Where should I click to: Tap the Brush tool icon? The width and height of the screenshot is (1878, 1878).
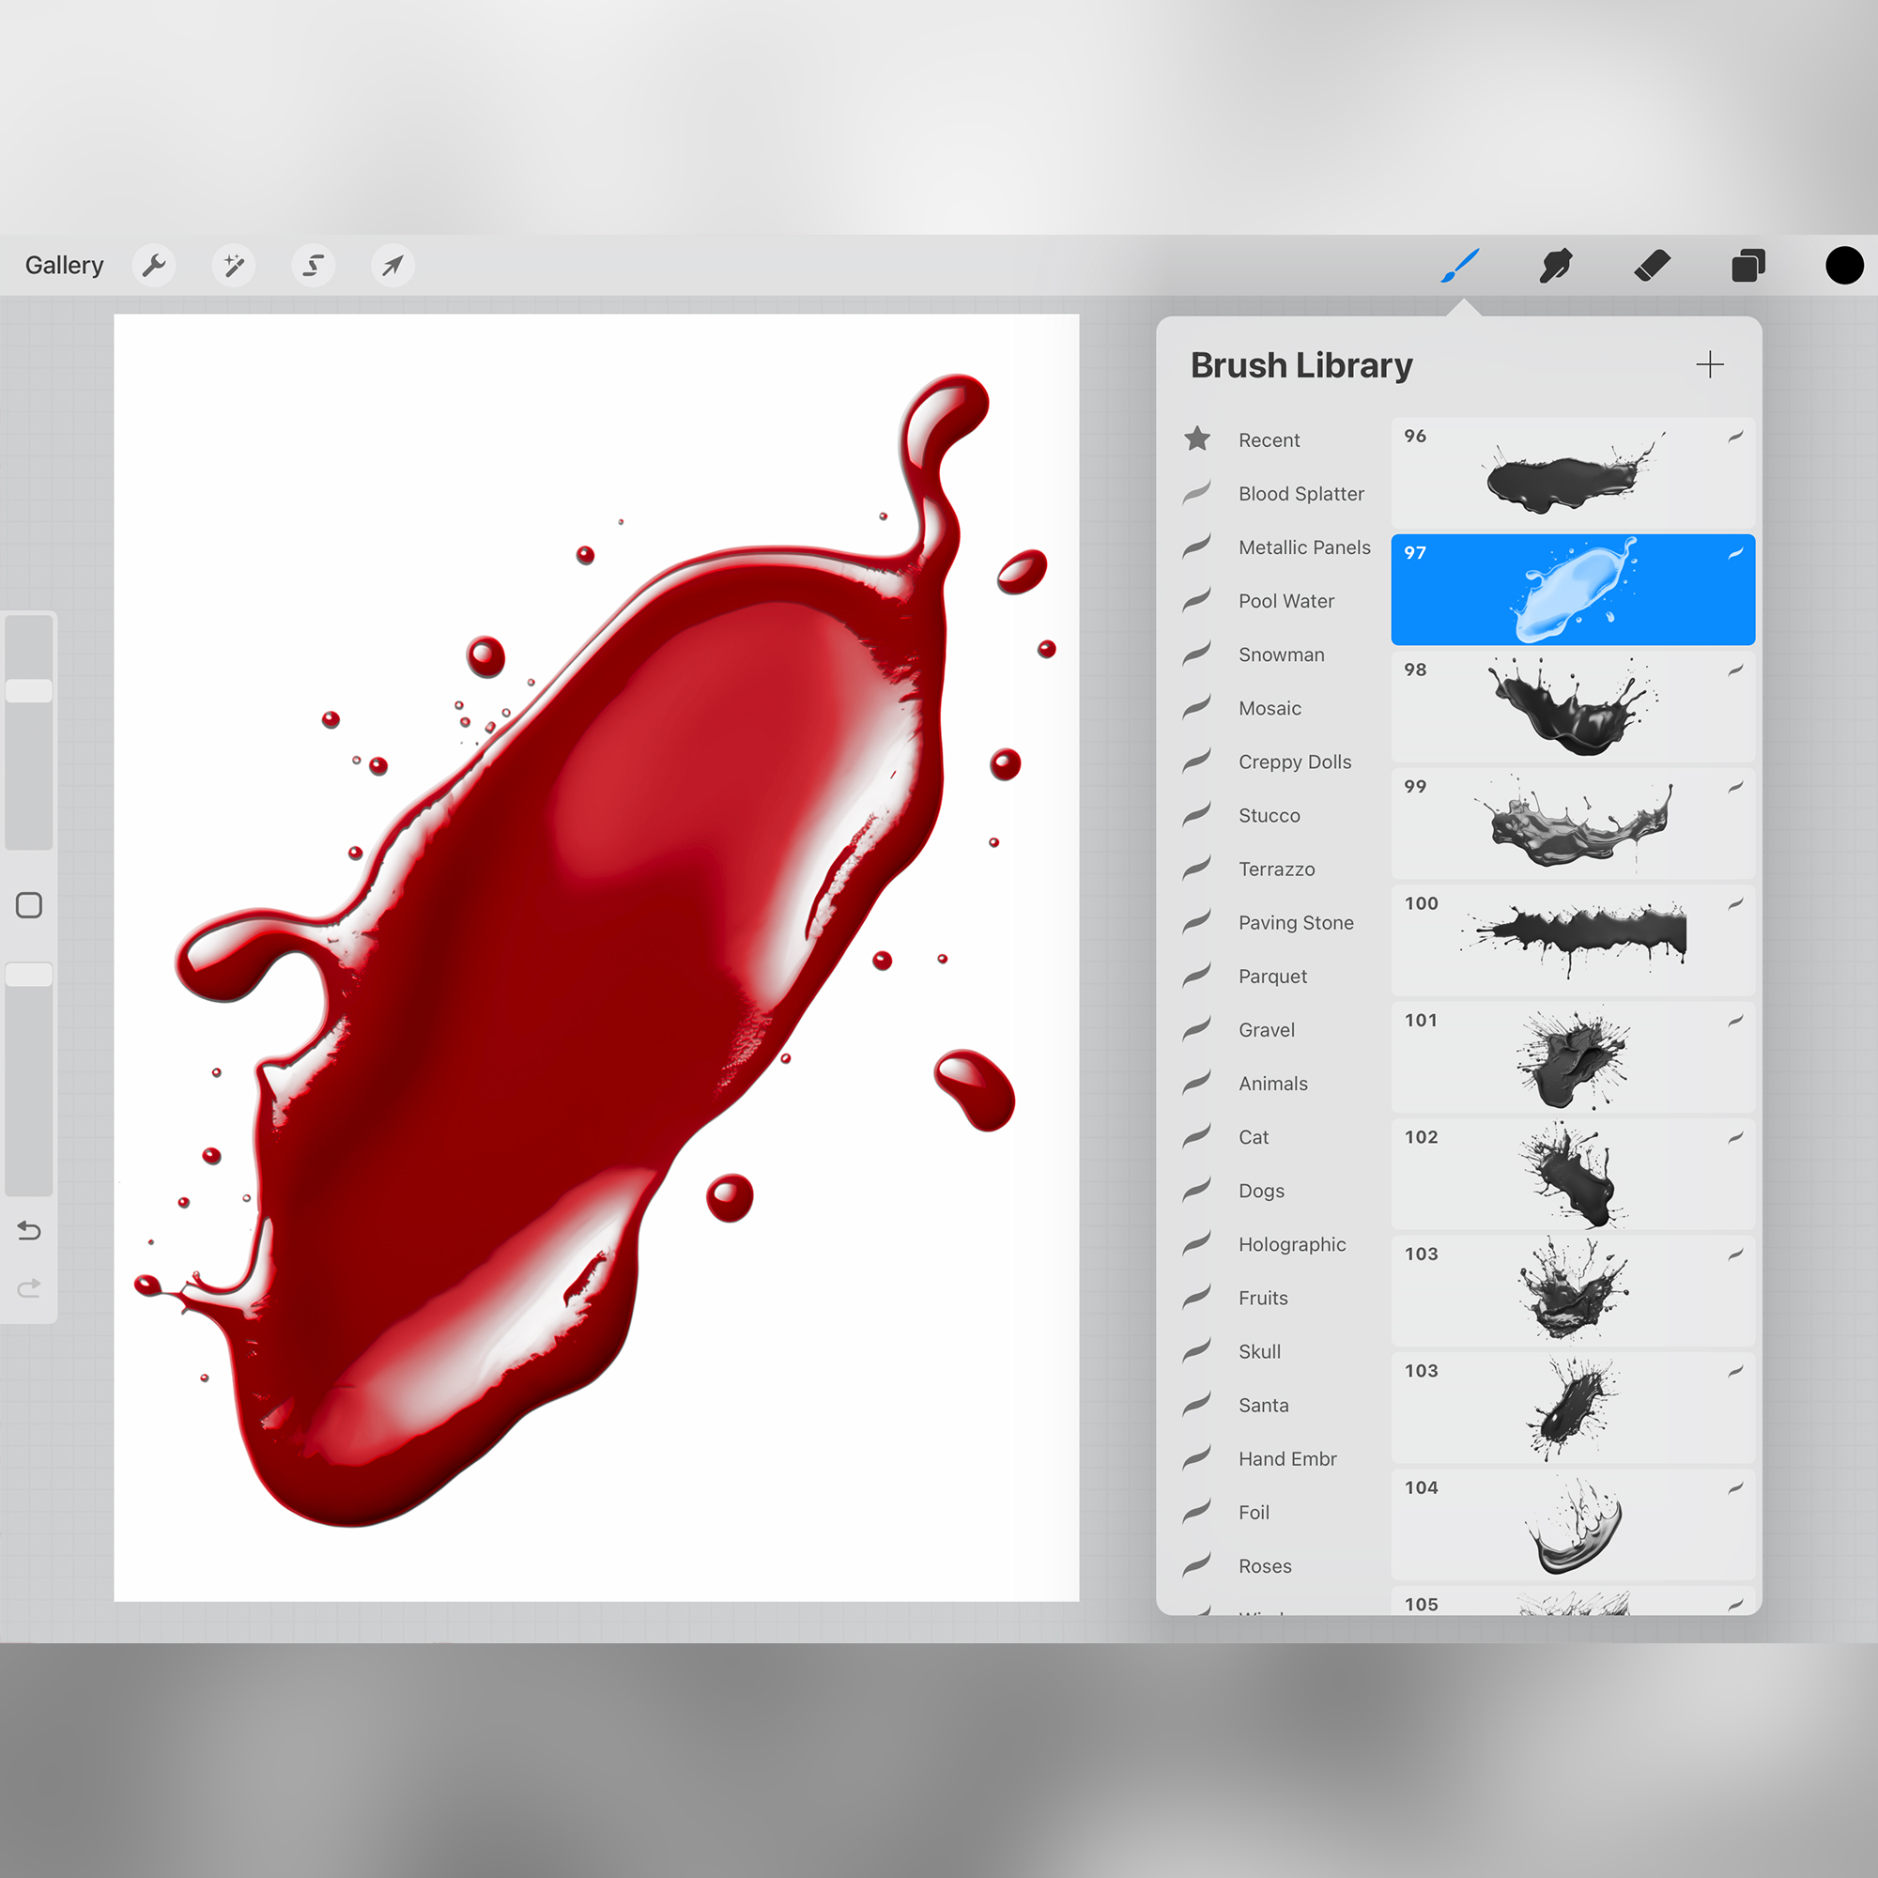coord(1459,266)
